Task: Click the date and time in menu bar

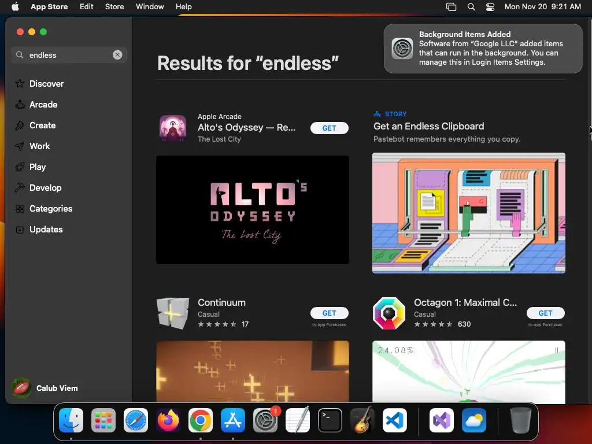Action: tap(542, 6)
